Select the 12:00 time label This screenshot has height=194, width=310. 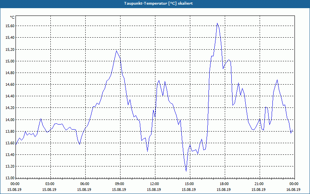[154, 184]
